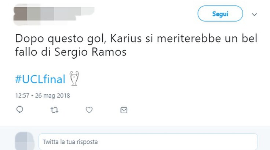Retweet this post using the arrows icon
The width and height of the screenshot is (270, 150).
[x=54, y=110]
